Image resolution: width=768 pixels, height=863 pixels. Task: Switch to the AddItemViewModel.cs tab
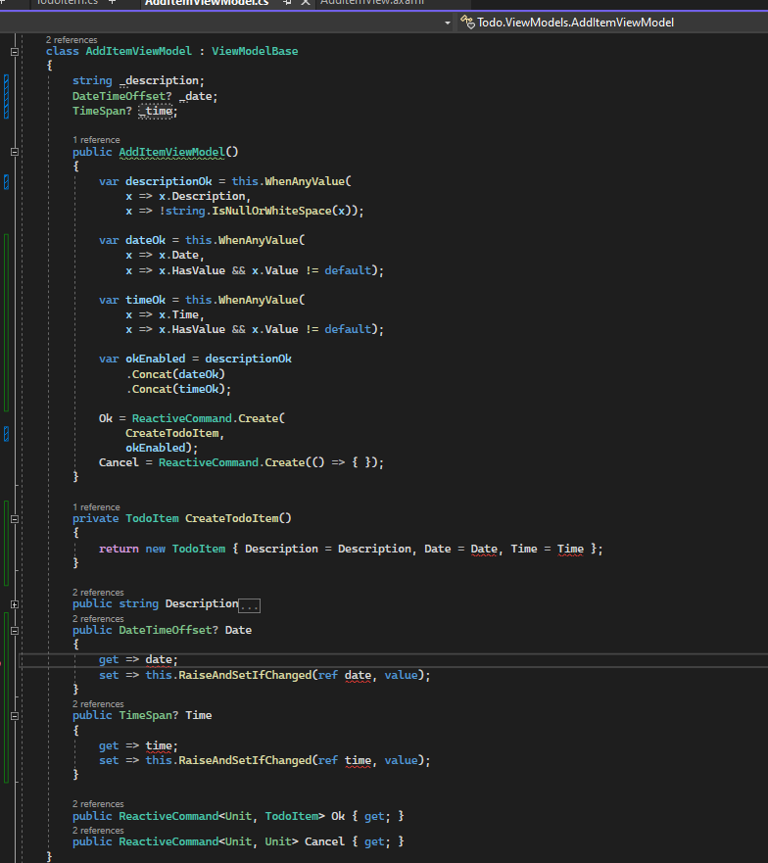point(207,3)
